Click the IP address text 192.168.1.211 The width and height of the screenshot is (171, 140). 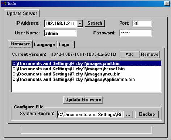[x=60, y=24]
